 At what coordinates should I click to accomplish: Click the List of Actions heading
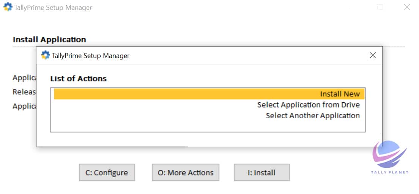point(78,79)
